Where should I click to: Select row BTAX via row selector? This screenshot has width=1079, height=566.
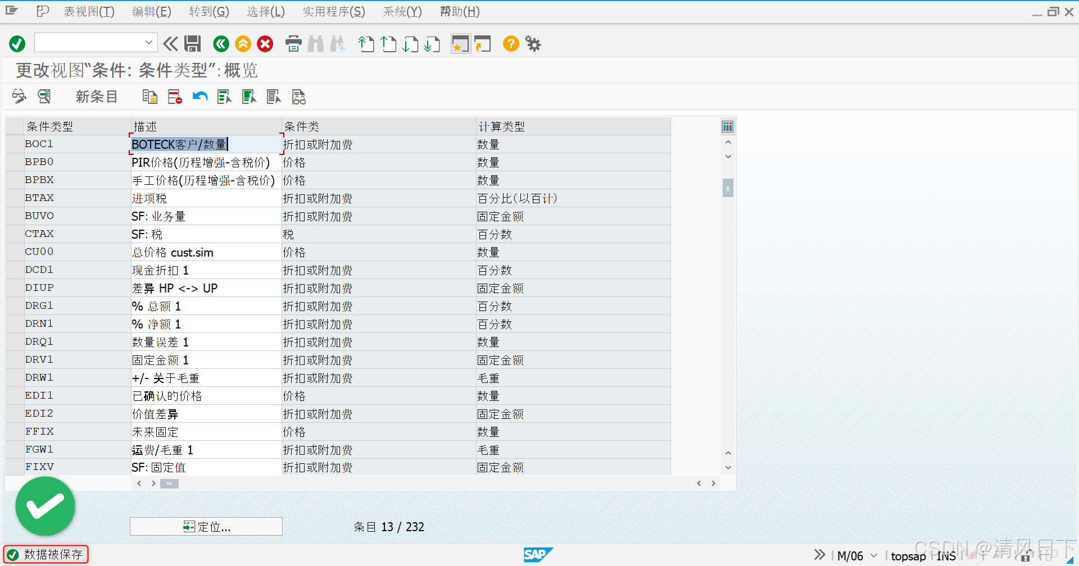pyautogui.click(x=14, y=198)
